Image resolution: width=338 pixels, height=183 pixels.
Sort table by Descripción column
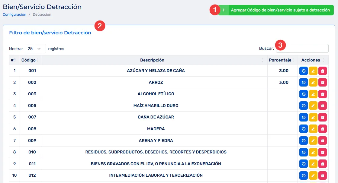click(x=152, y=60)
